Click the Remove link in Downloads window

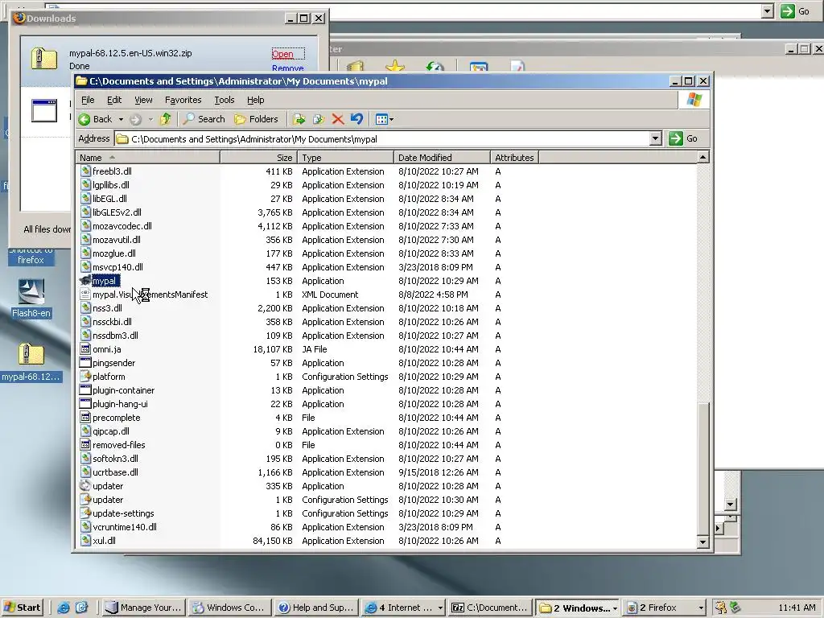pyautogui.click(x=287, y=68)
